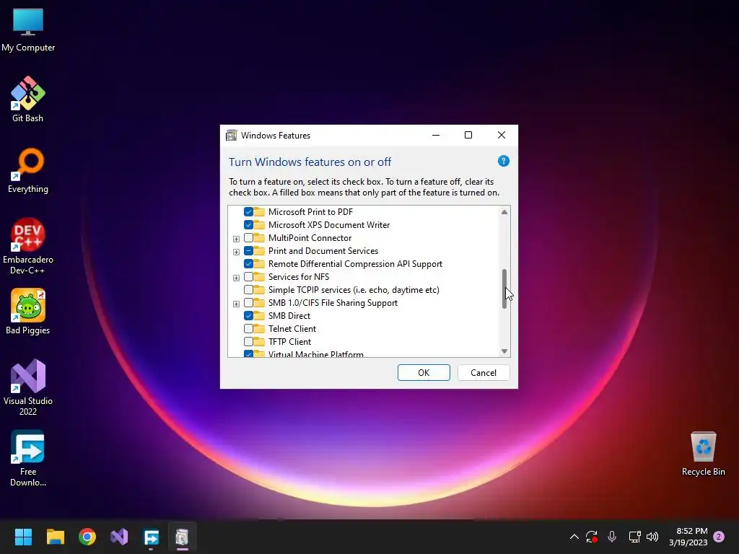Open Visual Studio from the taskbar
Screen dimensions: 739x554
coord(119,537)
